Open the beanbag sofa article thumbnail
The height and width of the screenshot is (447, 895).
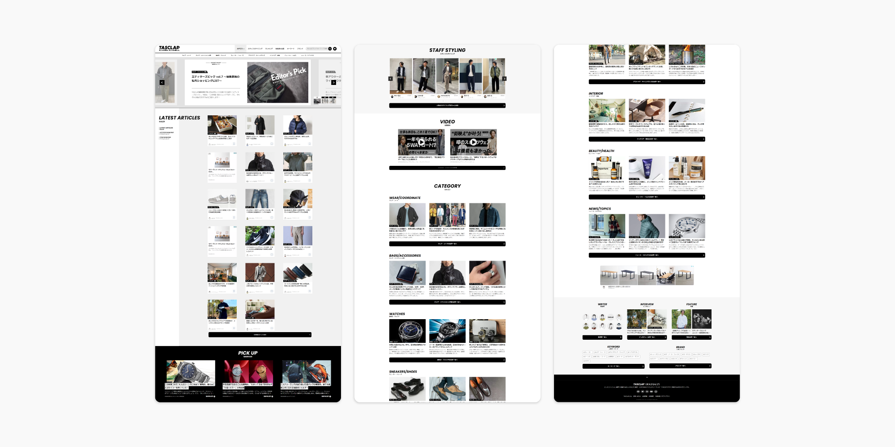[x=260, y=309]
